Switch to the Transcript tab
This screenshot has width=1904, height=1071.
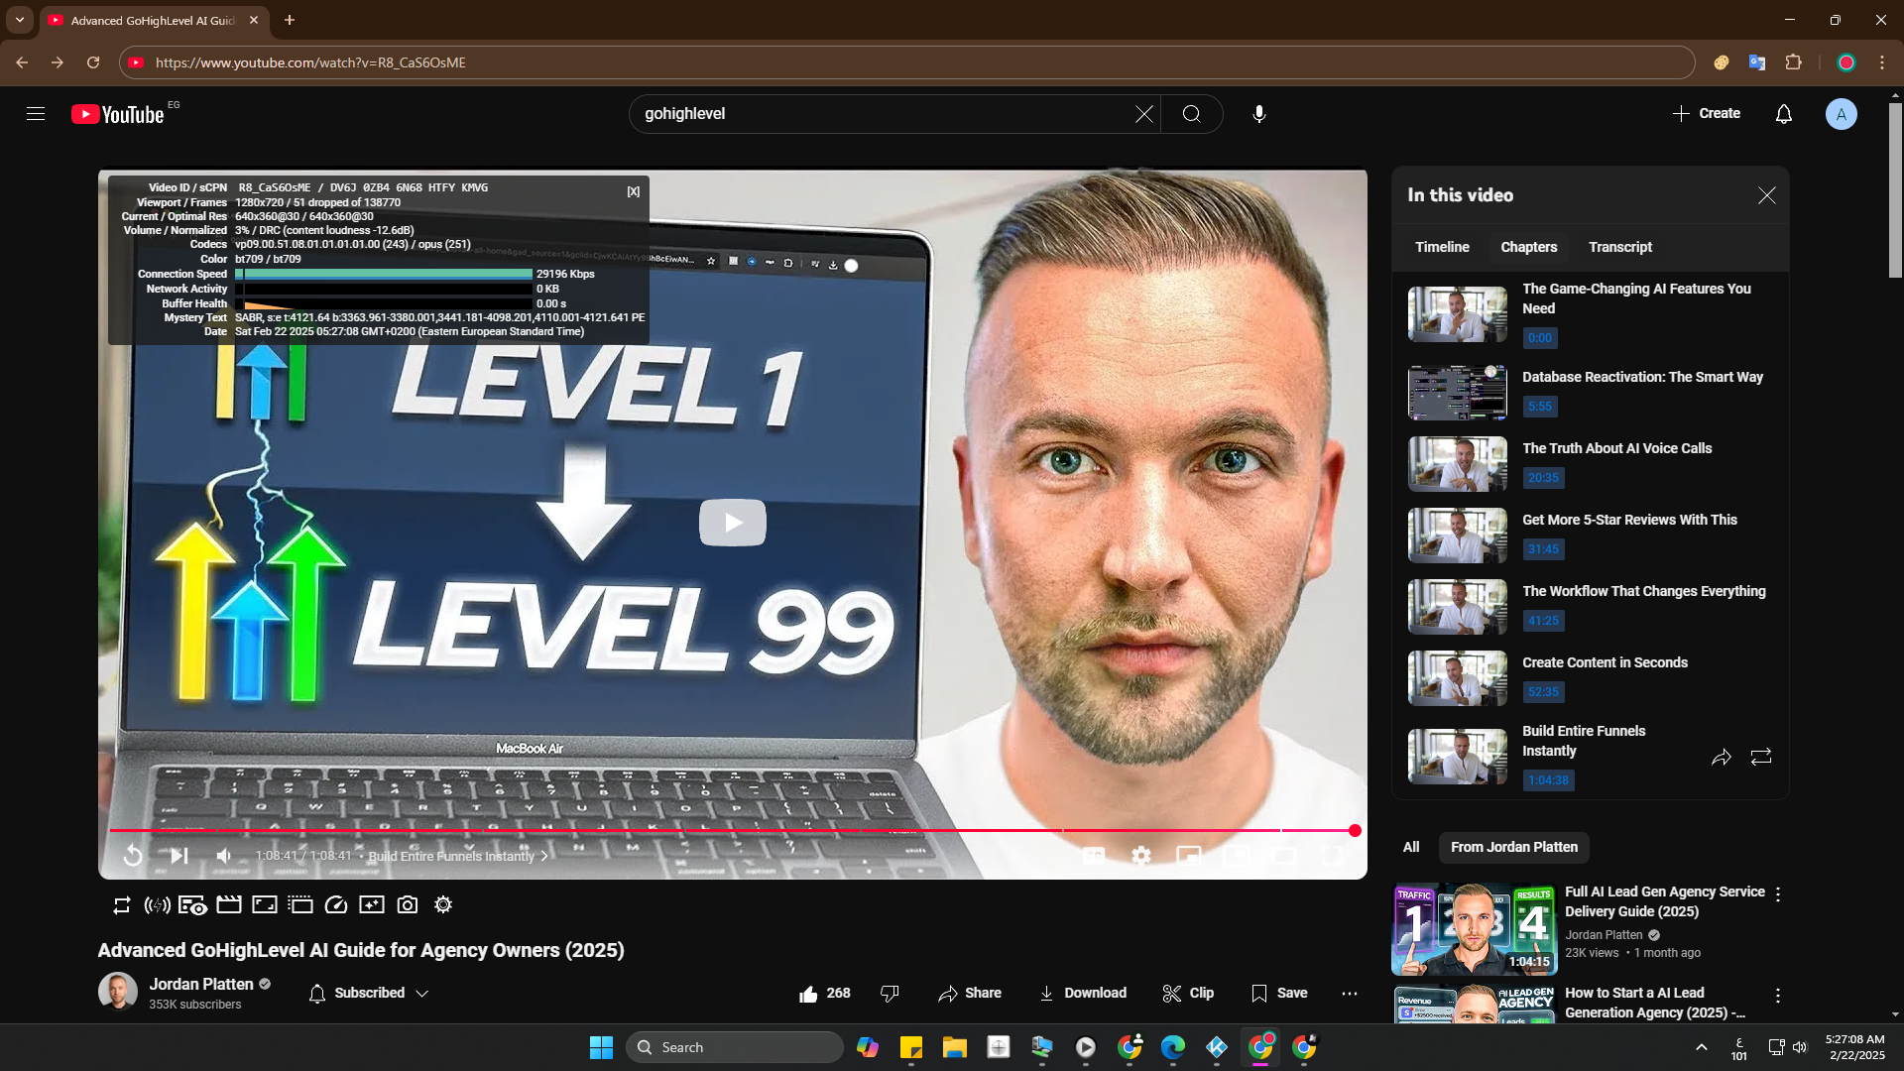point(1619,247)
